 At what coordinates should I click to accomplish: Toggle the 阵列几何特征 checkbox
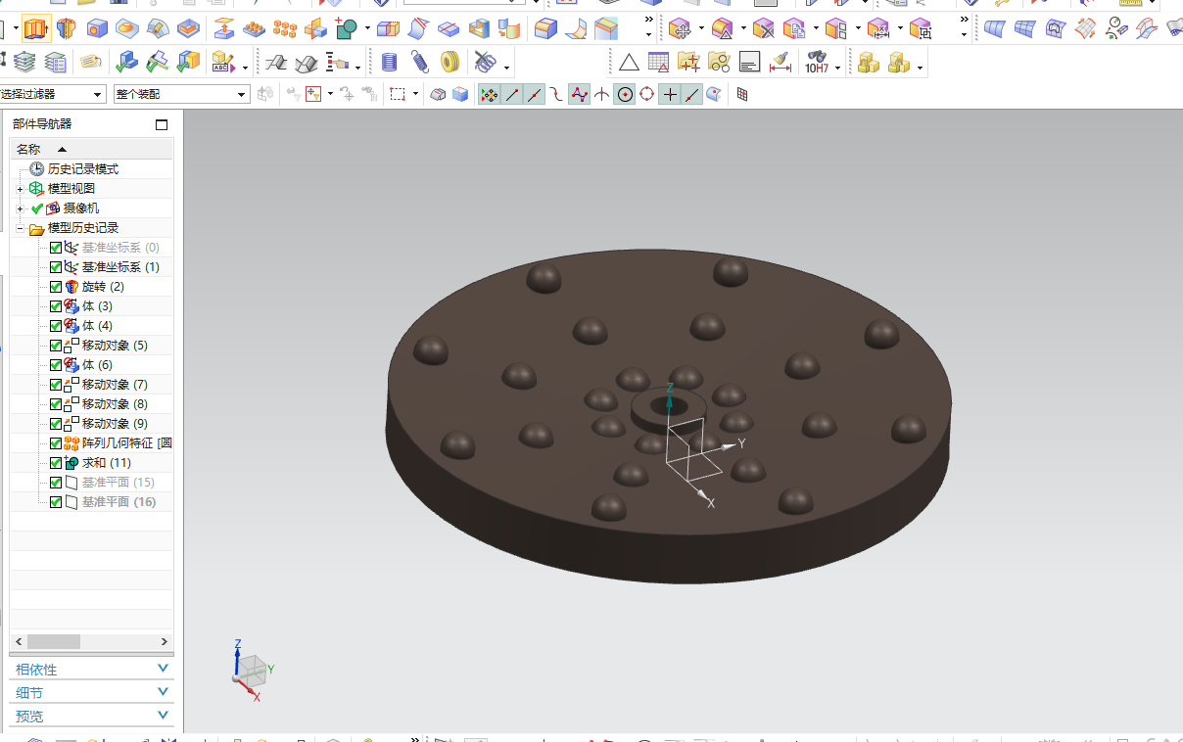(56, 443)
